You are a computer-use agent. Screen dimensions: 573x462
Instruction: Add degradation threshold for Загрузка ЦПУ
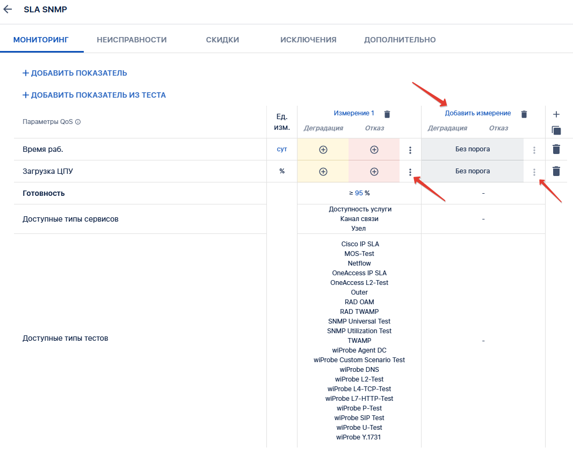[x=323, y=172]
